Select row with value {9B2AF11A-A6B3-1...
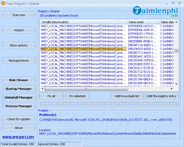The height and width of the screenshot is (147, 184). [107, 45]
